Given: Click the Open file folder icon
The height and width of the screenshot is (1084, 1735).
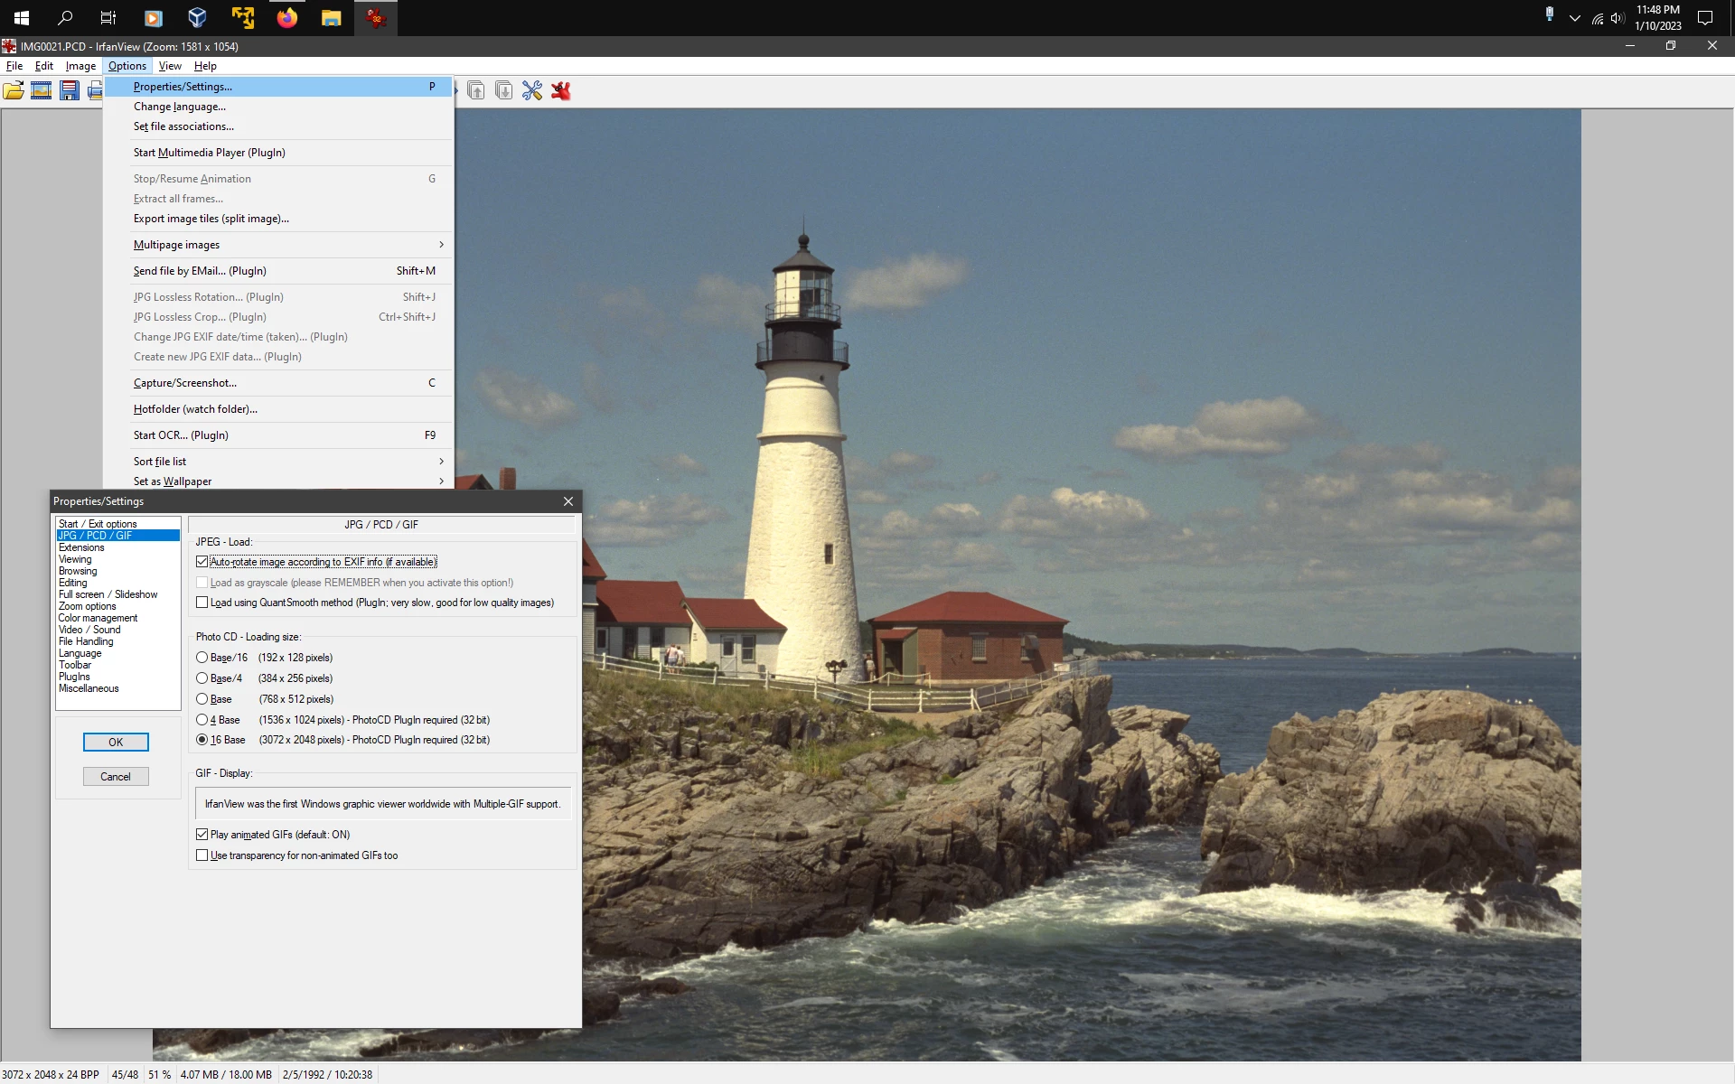Looking at the screenshot, I should [14, 90].
